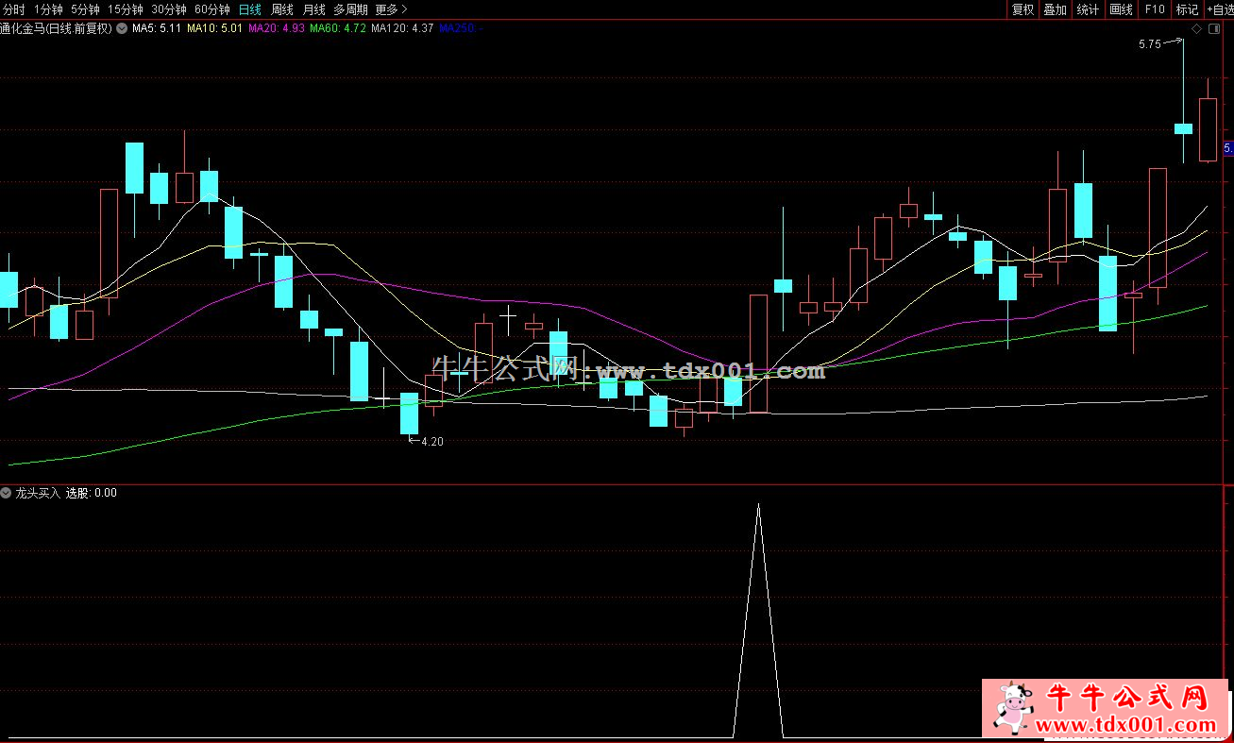Select the MA5: 5.11 label
The image size is (1234, 743).
[x=157, y=28]
